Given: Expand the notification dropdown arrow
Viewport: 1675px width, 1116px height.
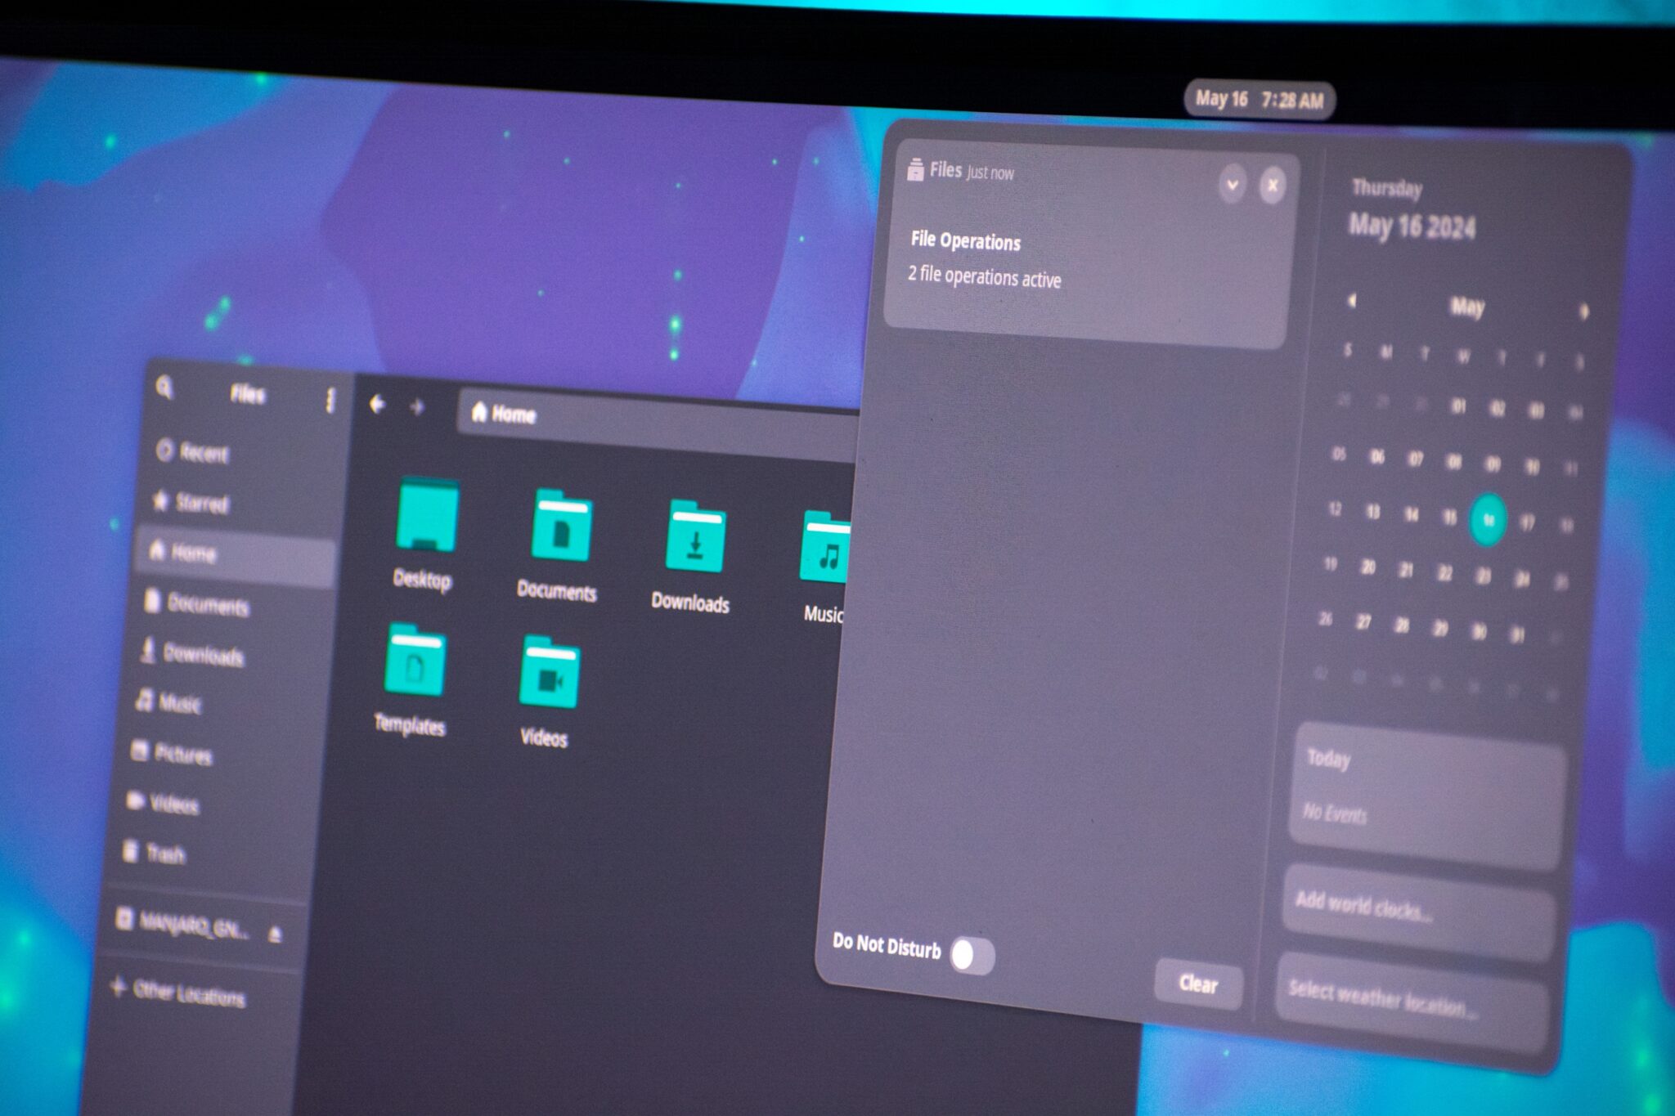Looking at the screenshot, I should tap(1233, 183).
